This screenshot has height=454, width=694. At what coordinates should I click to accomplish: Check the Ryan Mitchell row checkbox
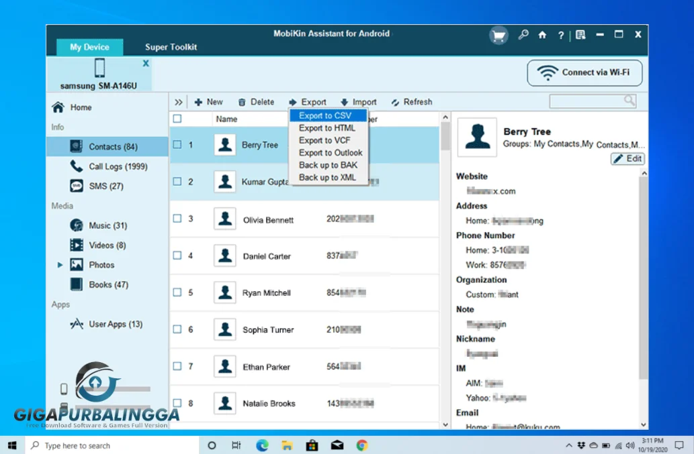click(177, 292)
